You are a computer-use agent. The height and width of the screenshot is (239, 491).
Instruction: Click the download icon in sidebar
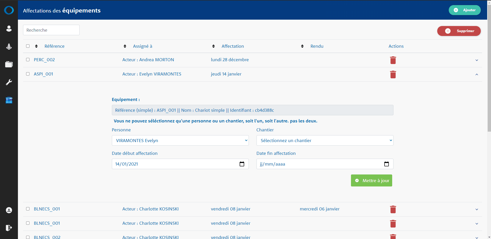(x=9, y=210)
